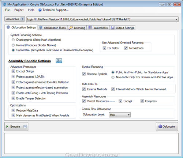Image resolution: width=183 pixels, height=158 pixels.
Task: Toggle Compress resources checkbox
Action: pos(142,101)
